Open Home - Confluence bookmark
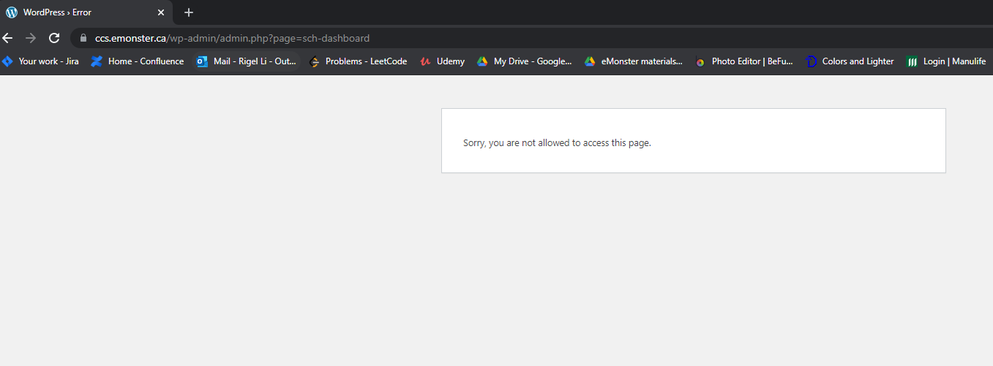Viewport: 993px width, 366px height. 138,61
